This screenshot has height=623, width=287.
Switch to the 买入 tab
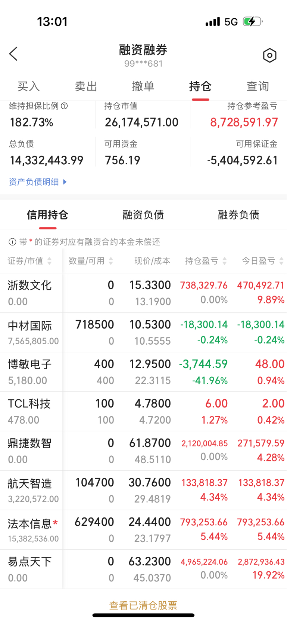pos(29,86)
